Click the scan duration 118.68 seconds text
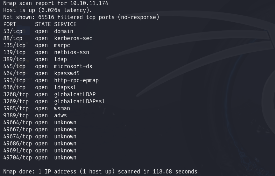The width and height of the screenshot is (275, 176). click(175, 172)
